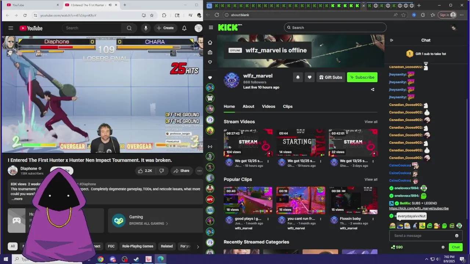The width and height of the screenshot is (470, 264).
Task: Open the Kick user profile avatar menu
Action: click(453, 27)
